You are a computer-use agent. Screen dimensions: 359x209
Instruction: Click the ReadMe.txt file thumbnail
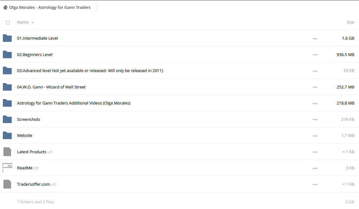(7, 167)
